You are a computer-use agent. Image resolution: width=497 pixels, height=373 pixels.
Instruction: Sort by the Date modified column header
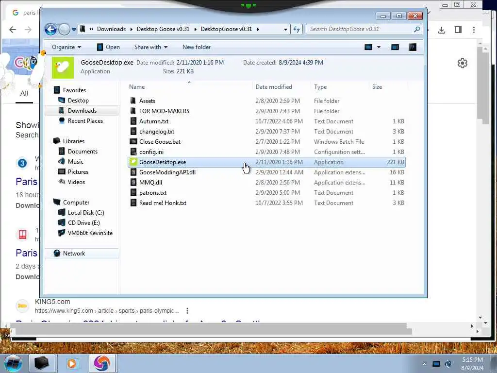pos(274,86)
